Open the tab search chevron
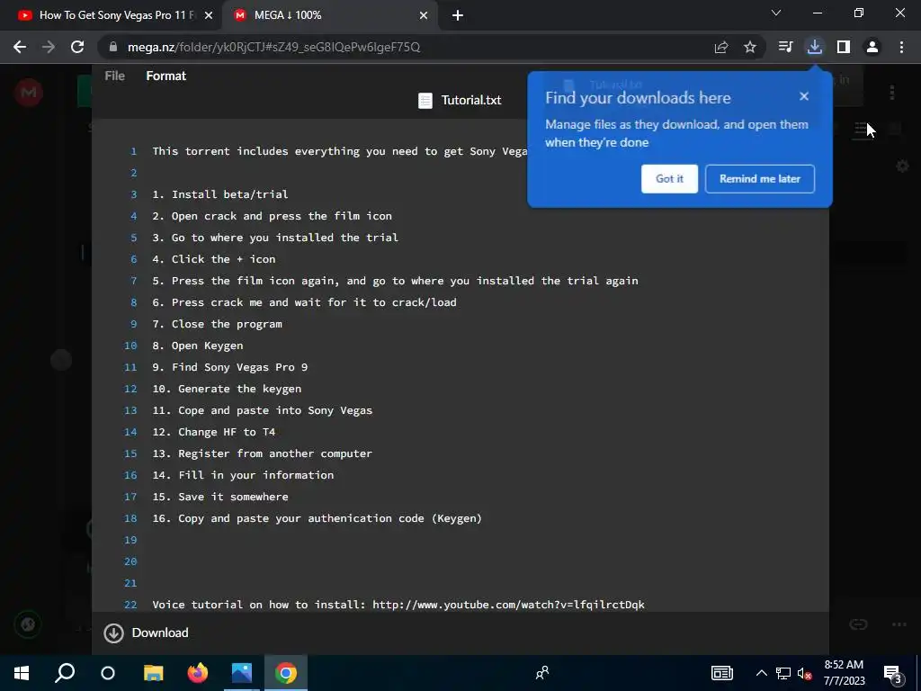The image size is (921, 691). coord(776,13)
